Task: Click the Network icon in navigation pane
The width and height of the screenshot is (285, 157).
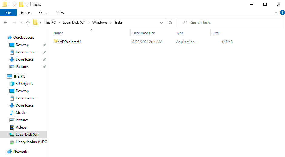Action: [9, 152]
